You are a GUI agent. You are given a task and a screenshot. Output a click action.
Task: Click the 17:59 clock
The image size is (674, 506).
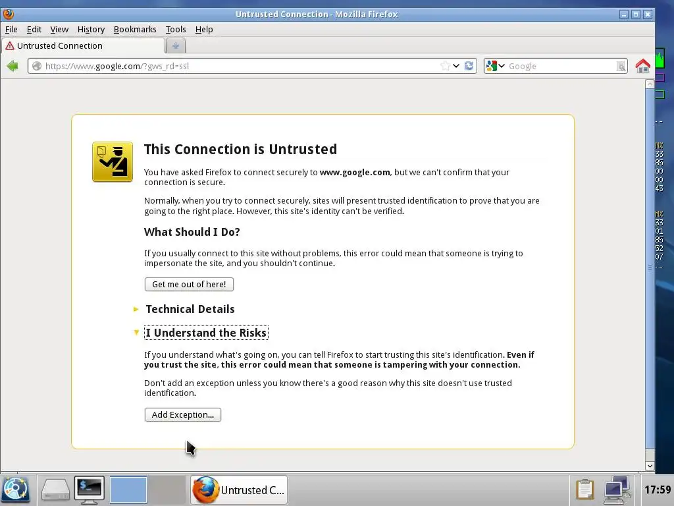click(658, 490)
